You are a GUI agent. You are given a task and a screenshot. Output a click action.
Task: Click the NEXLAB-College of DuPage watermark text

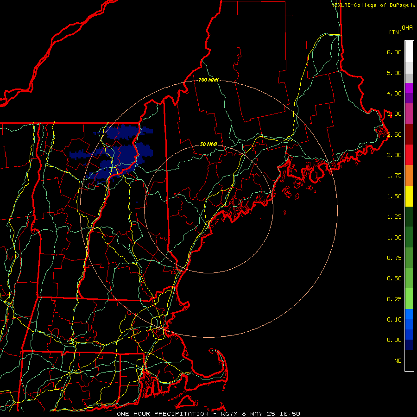point(370,5)
